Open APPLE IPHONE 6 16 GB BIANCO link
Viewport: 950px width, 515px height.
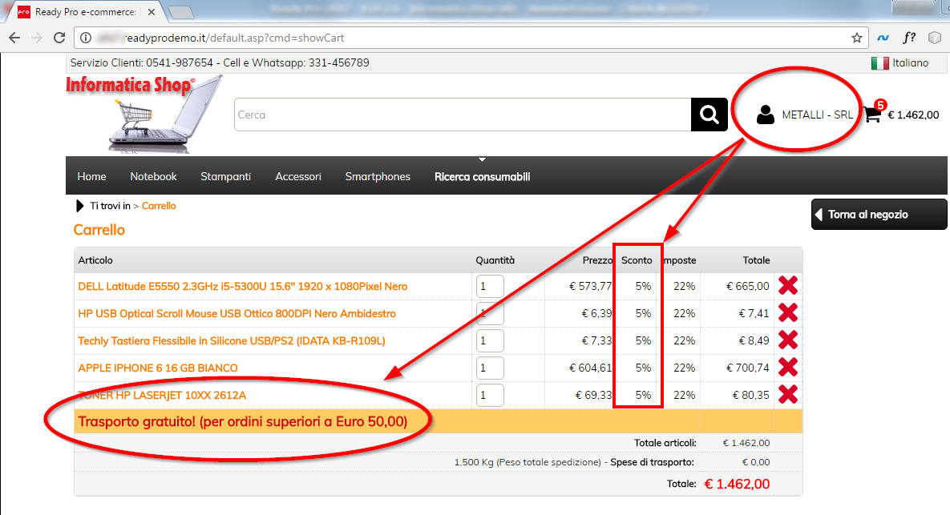pos(157,368)
